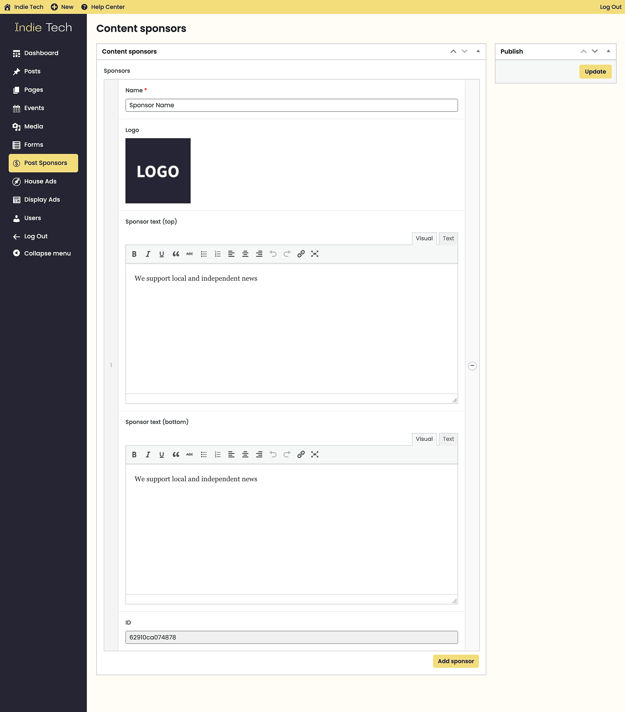The image size is (625, 712).
Task: Move Publish panel down with chevron
Action: pyautogui.click(x=595, y=51)
